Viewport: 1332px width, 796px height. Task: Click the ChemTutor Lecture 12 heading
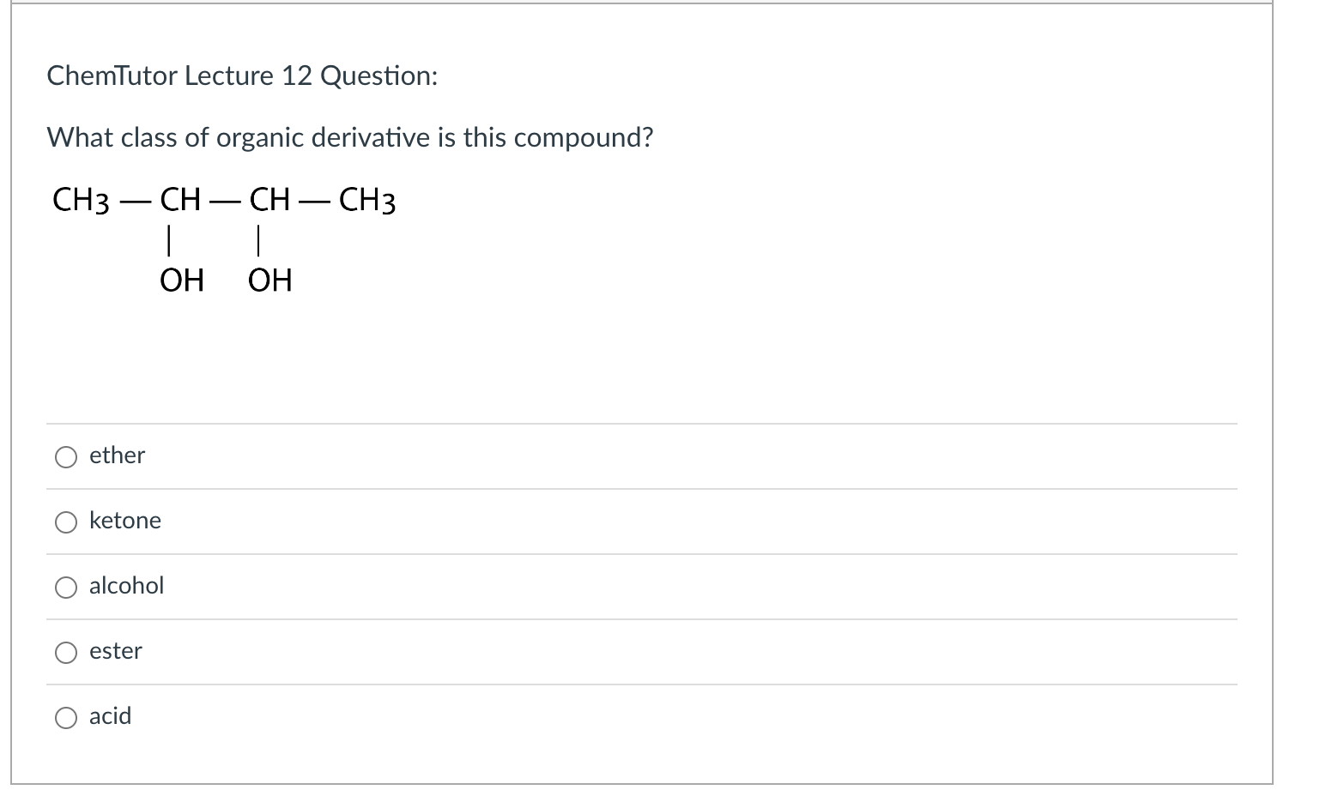click(243, 75)
